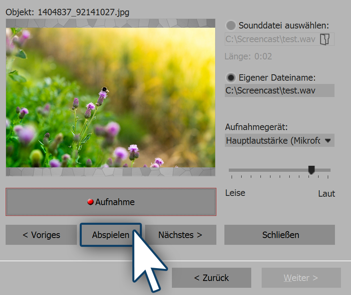This screenshot has width=351, height=295.
Task: Advance to next object with Nächstes
Action: pos(180,235)
